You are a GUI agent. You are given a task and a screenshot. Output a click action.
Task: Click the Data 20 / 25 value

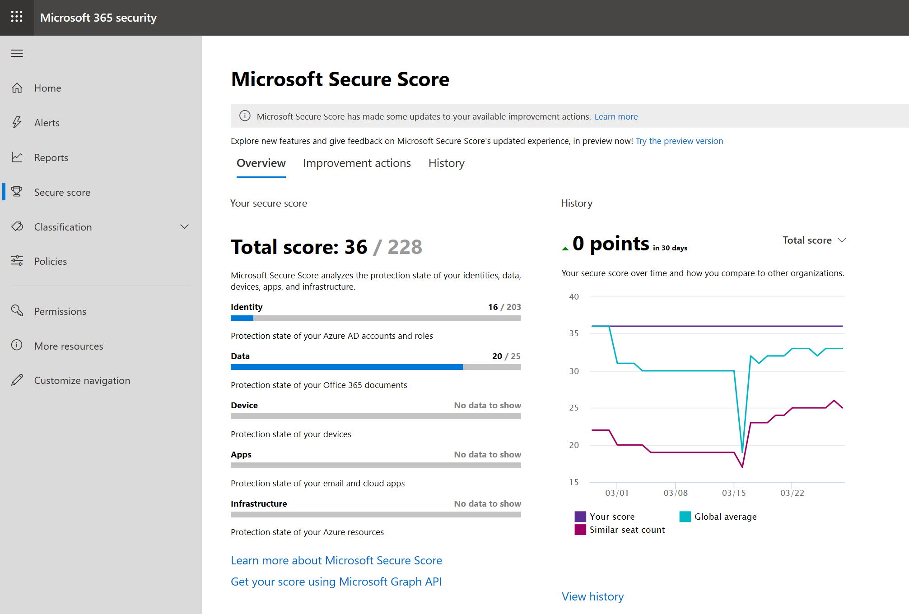point(506,356)
